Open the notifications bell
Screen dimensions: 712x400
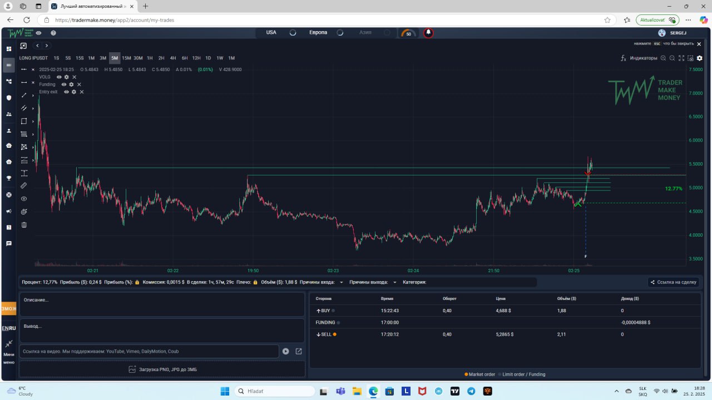[x=428, y=33]
